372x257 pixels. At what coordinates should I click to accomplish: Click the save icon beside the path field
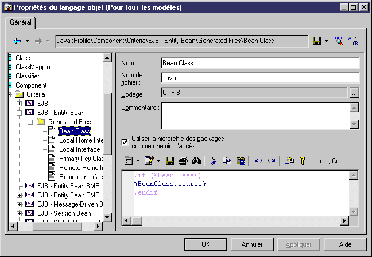316,41
